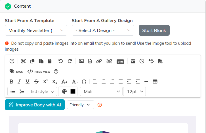Screen dimensions: 206x133
Task: Toggle italic formatting
Action: tap(19, 81)
